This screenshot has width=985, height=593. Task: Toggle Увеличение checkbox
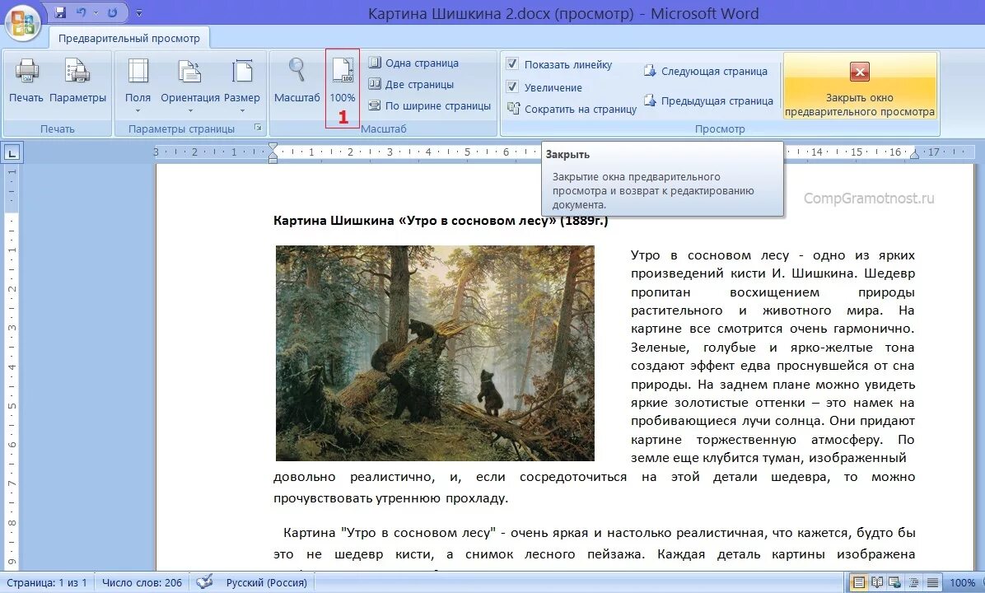click(x=512, y=87)
